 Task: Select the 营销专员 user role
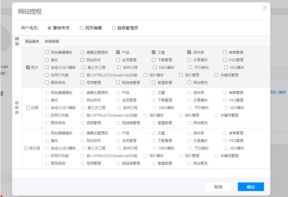coord(49,28)
